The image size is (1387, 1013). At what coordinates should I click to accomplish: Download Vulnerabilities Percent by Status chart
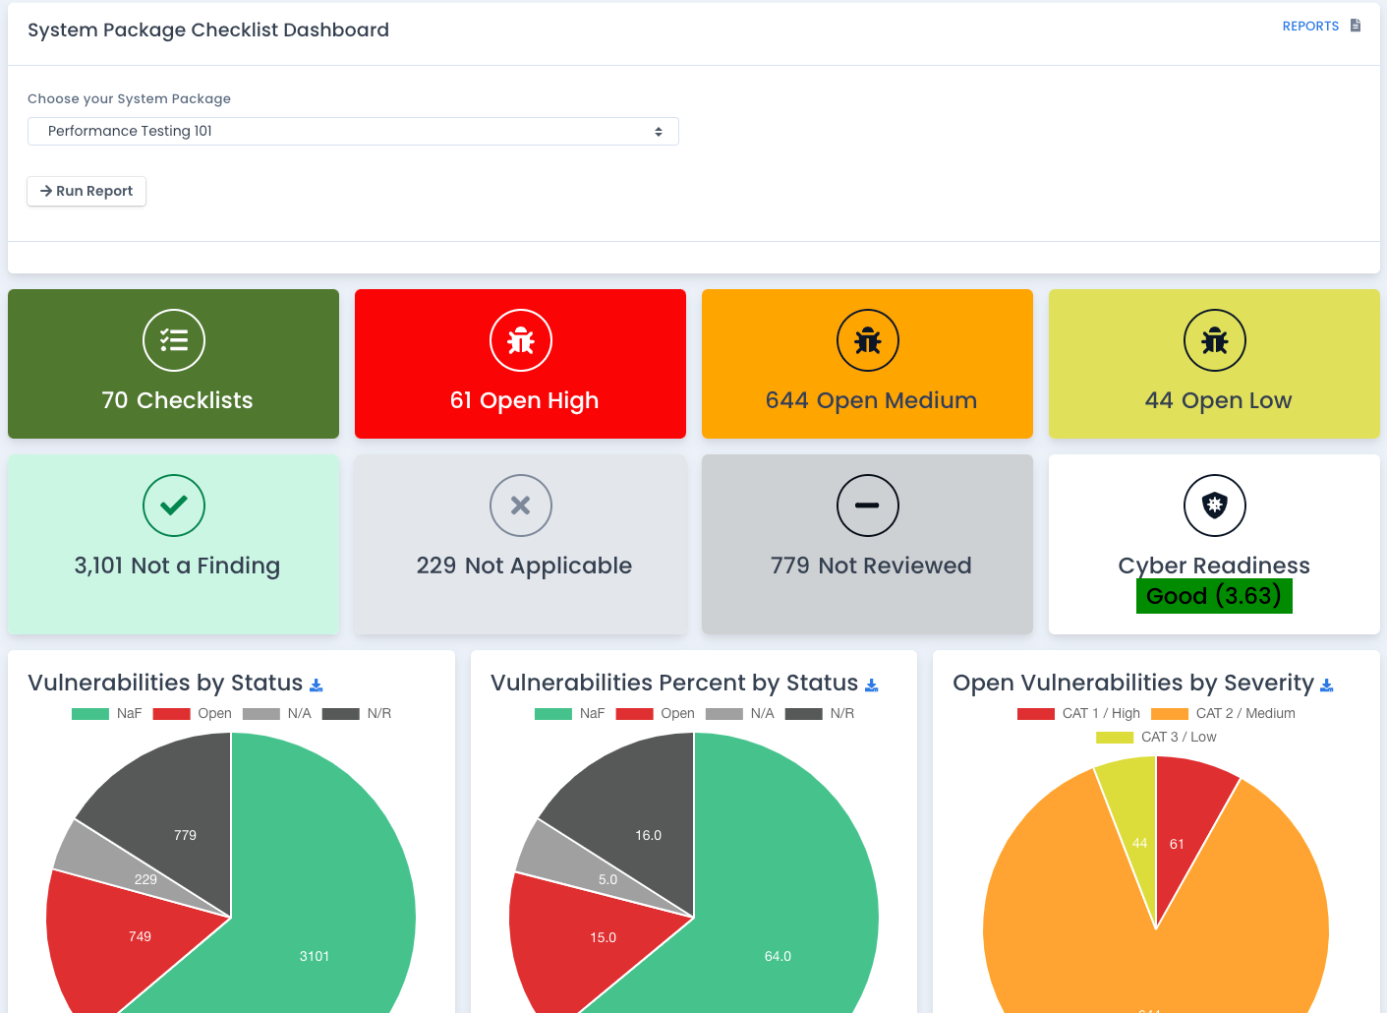872,685
